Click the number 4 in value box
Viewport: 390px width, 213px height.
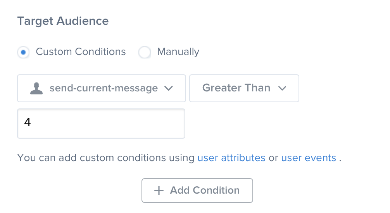pyautogui.click(x=28, y=123)
